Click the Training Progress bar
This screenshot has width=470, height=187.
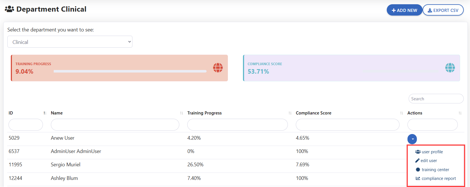tap(130, 71)
